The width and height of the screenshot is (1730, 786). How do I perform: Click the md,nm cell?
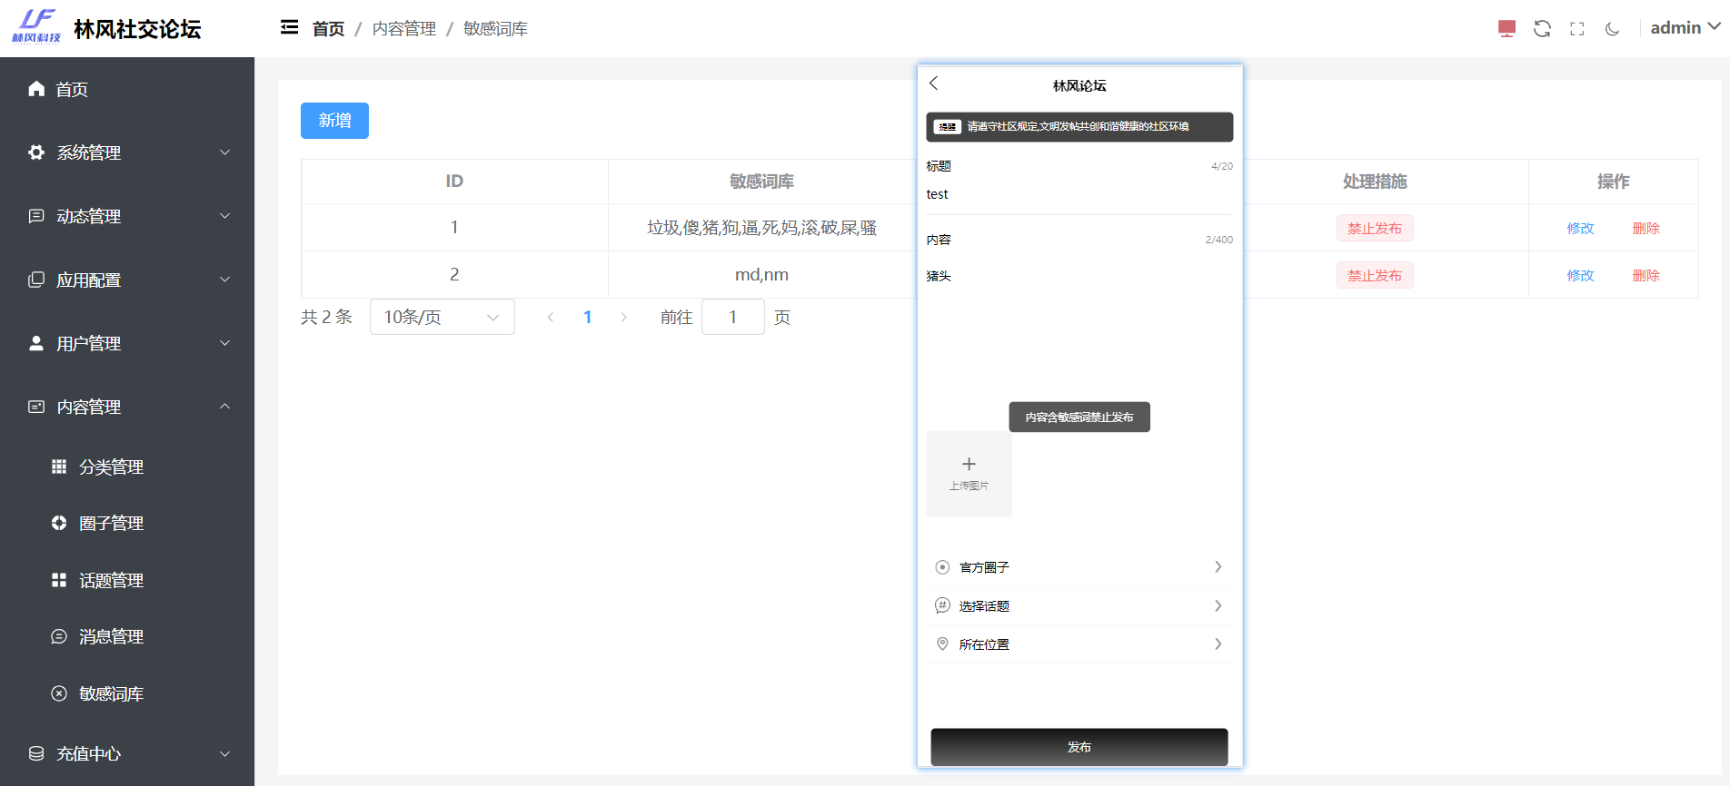coord(761,275)
